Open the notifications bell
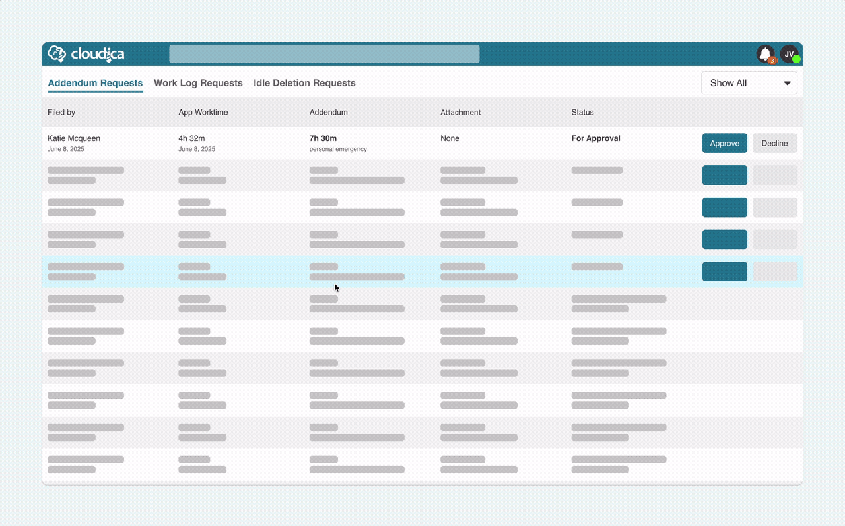 point(766,54)
